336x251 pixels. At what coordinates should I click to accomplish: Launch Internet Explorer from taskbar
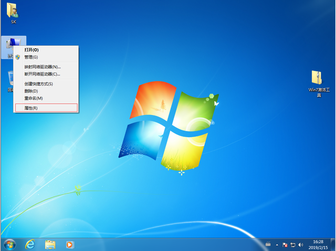click(30, 245)
